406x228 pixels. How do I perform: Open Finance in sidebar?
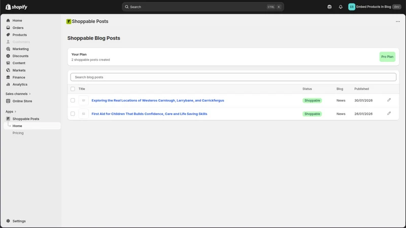click(x=19, y=77)
